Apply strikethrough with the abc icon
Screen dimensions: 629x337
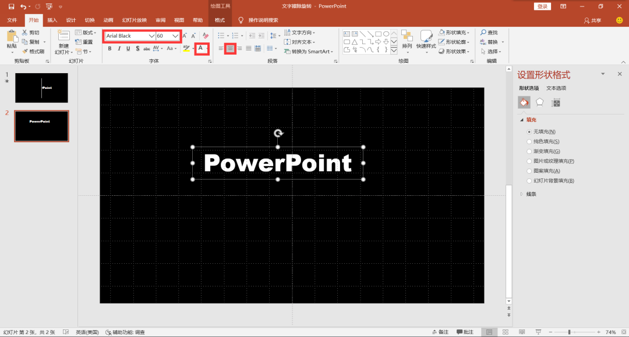146,48
